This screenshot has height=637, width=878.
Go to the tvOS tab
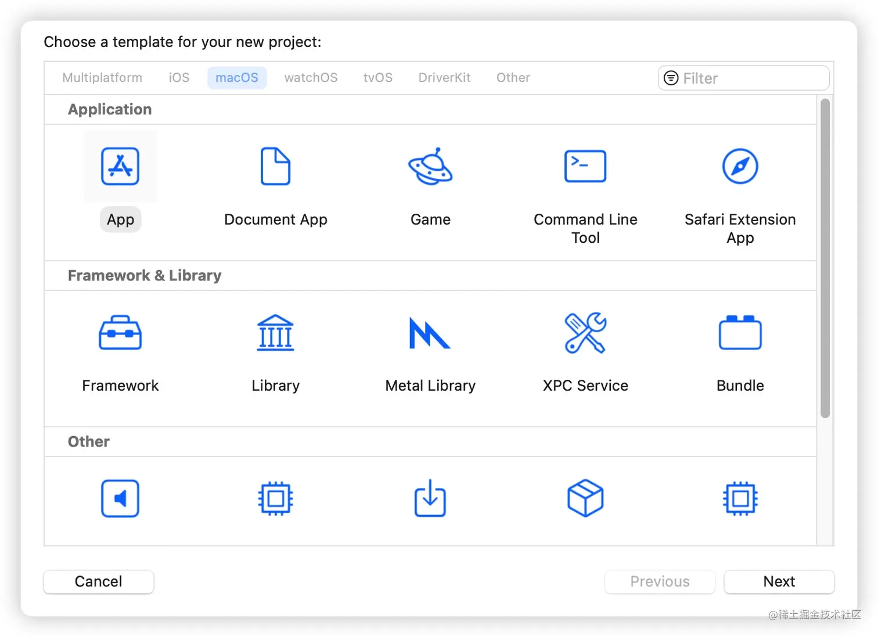click(378, 78)
